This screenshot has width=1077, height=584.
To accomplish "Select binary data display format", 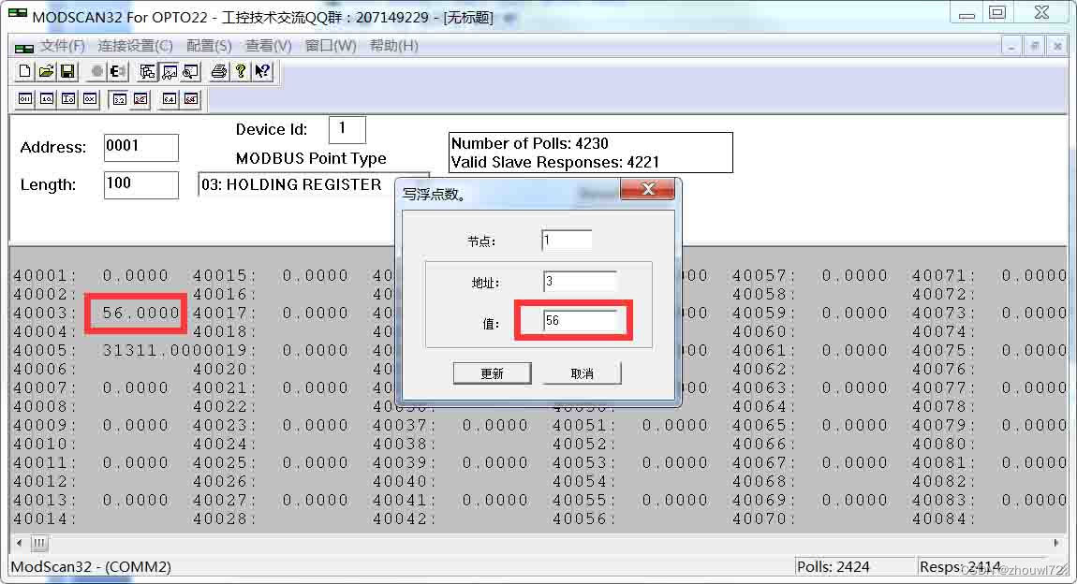I will [24, 98].
